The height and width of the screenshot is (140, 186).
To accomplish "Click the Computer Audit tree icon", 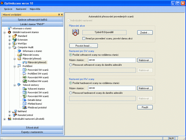I will pyautogui.click(x=15, y=47).
